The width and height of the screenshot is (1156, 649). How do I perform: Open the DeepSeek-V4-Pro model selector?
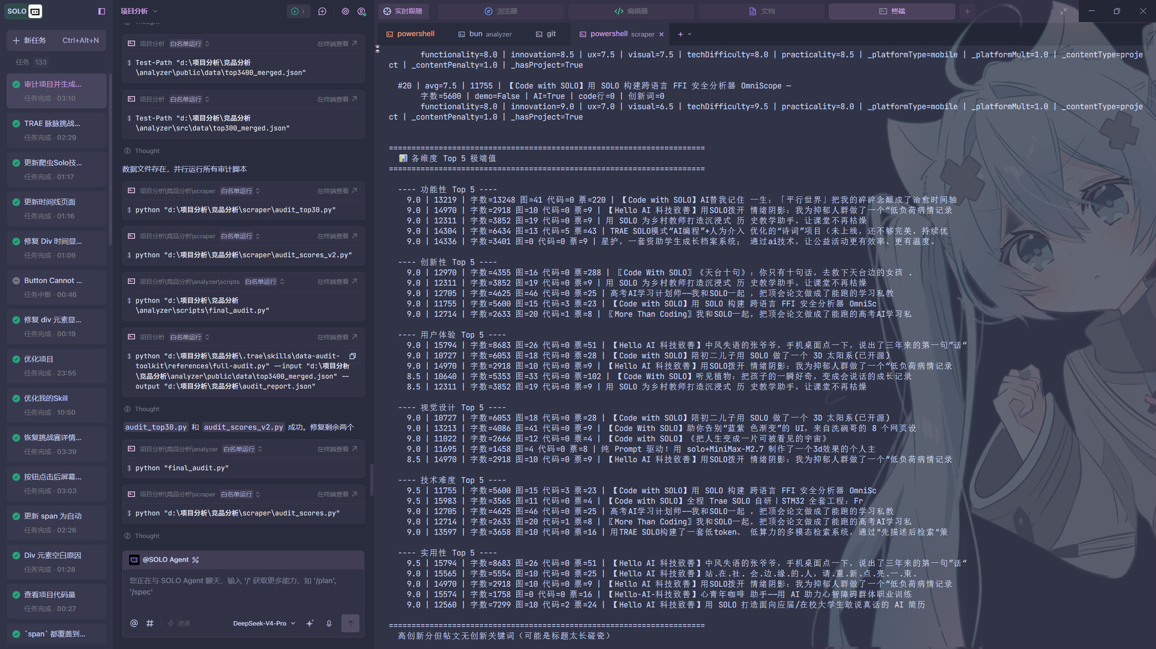264,623
